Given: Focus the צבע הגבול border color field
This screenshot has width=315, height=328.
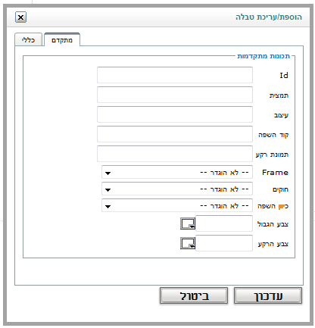Looking at the screenshot, I should (224, 223).
